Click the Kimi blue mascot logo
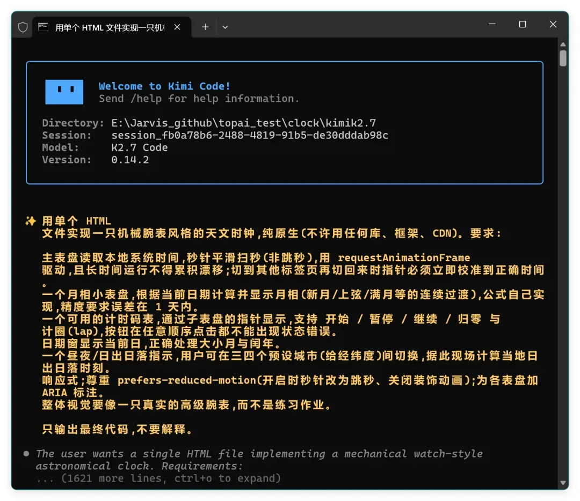Viewport: 580px width, 501px height. 64,92
